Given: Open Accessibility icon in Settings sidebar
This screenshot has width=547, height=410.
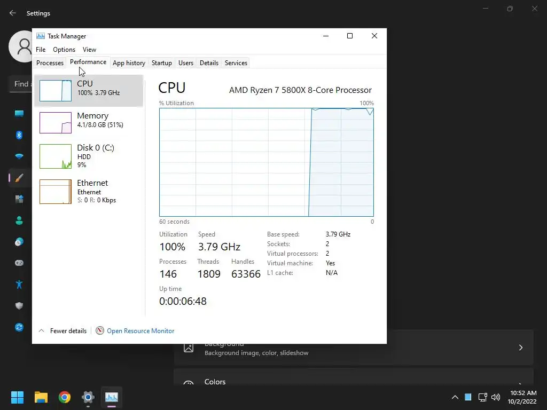Looking at the screenshot, I should pos(19,285).
